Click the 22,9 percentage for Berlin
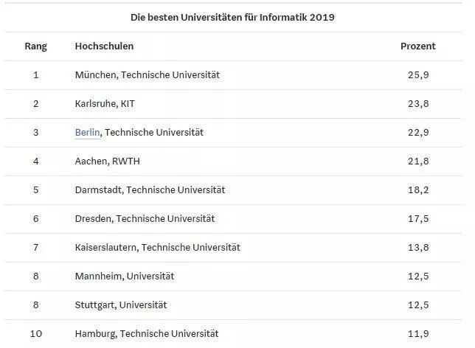This screenshot has width=475, height=348. pos(418,133)
